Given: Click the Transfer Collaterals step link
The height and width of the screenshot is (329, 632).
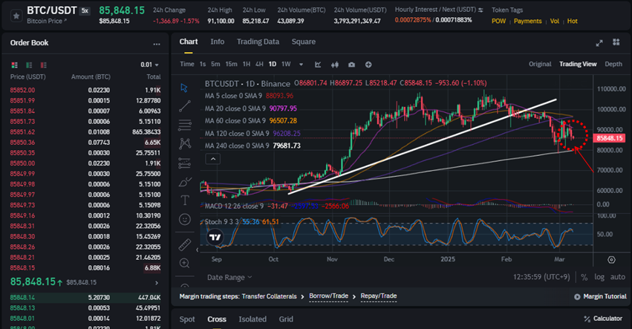Looking at the screenshot, I should (x=270, y=296).
